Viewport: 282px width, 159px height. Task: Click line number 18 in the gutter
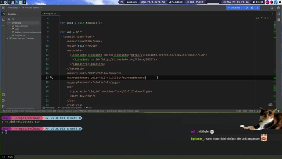pos(47,82)
